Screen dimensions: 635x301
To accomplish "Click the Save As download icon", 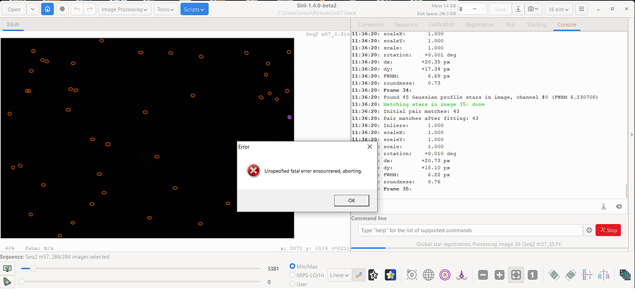I will click(518, 9).
